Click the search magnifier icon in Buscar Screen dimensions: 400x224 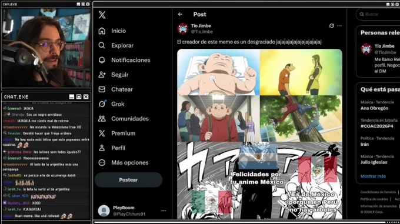coord(362,14)
